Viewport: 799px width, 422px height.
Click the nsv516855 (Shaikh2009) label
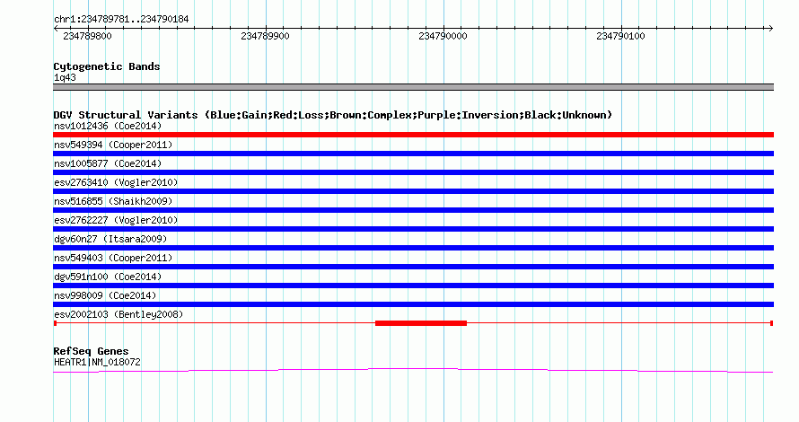[113, 201]
